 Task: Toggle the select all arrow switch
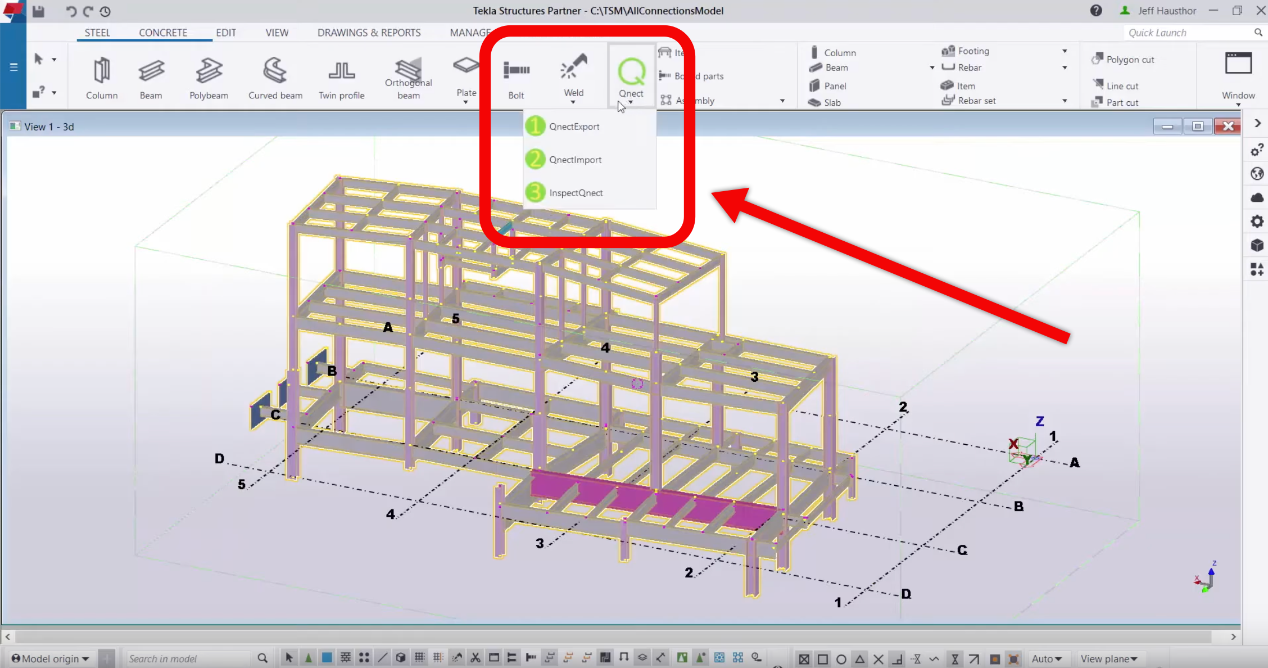(289, 658)
